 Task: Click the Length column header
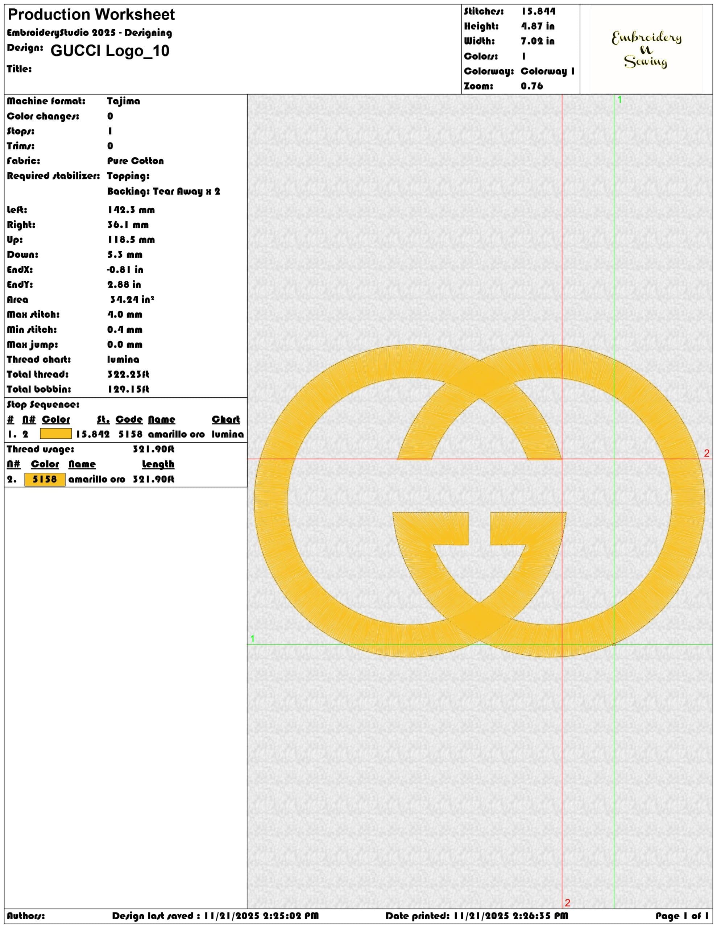click(x=158, y=464)
